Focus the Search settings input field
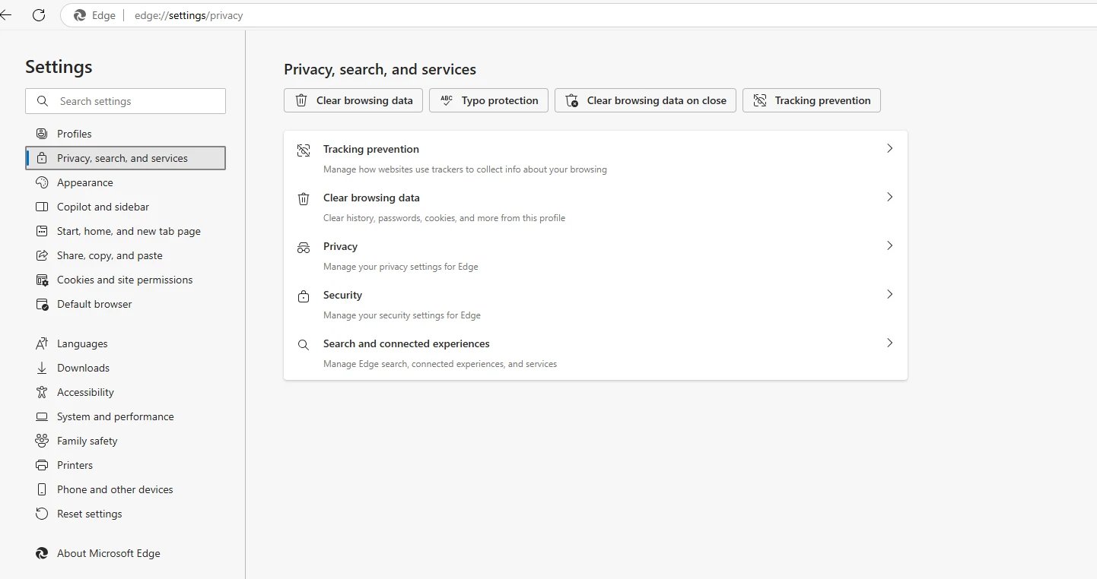This screenshot has width=1097, height=579. [x=126, y=101]
